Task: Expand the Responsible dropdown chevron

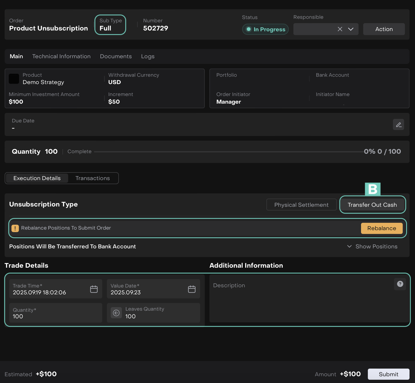Action: click(351, 29)
